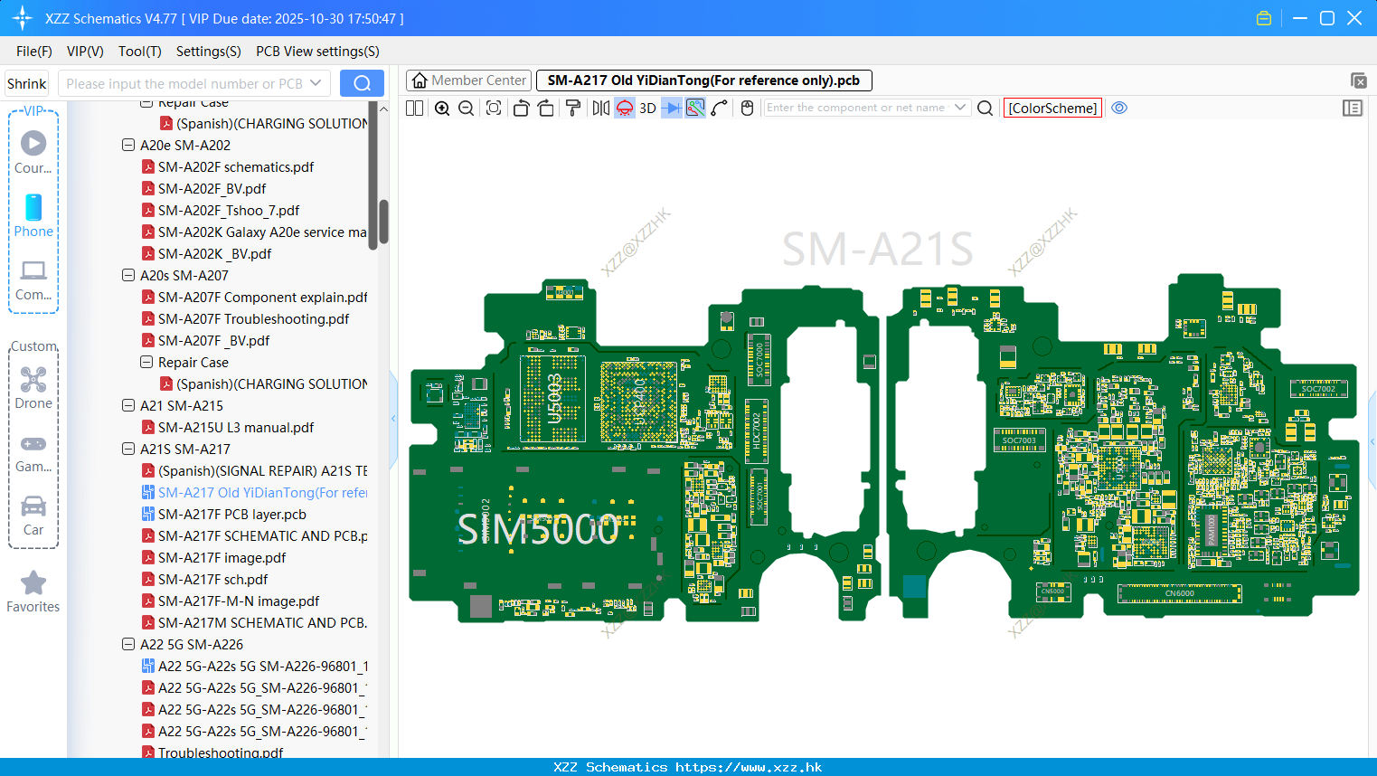This screenshot has width=1377, height=776.
Task: Mirror the PCB with the flip icon
Action: tap(600, 108)
